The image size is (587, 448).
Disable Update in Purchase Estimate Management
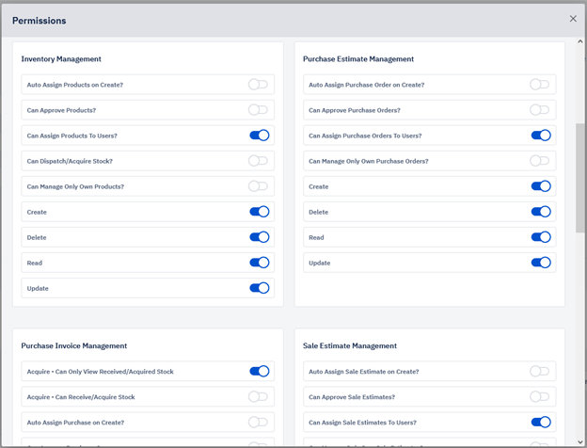[x=541, y=263]
